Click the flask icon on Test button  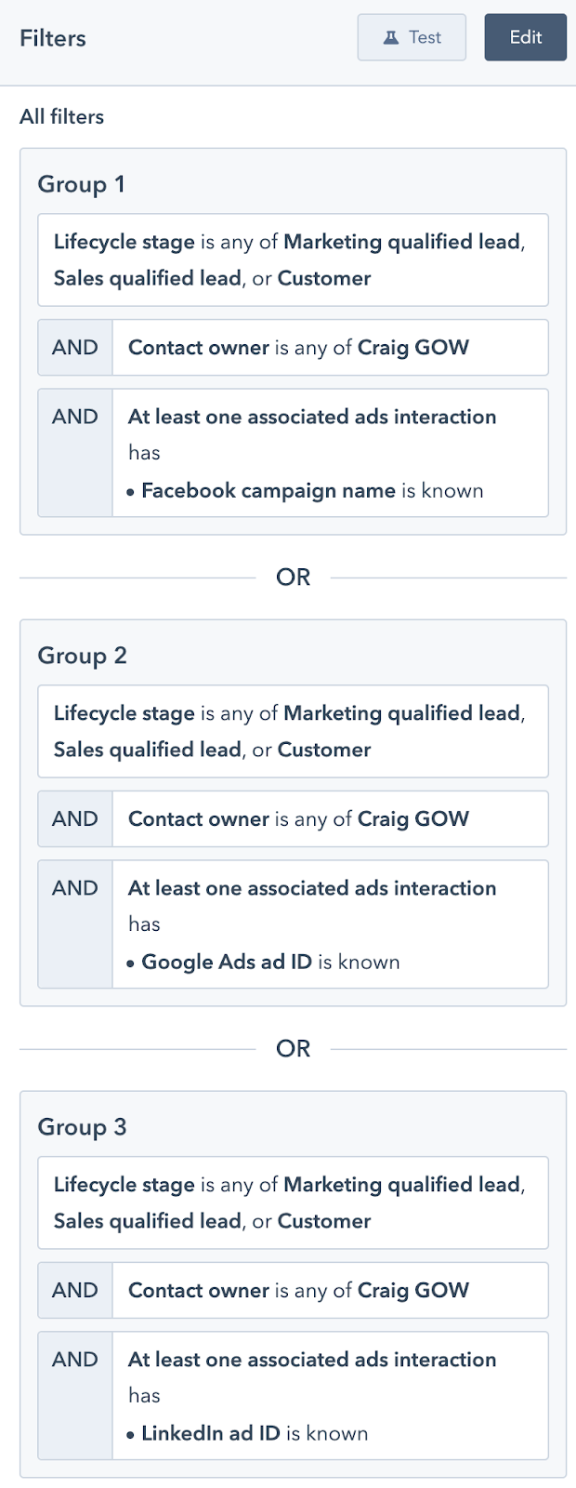(391, 37)
